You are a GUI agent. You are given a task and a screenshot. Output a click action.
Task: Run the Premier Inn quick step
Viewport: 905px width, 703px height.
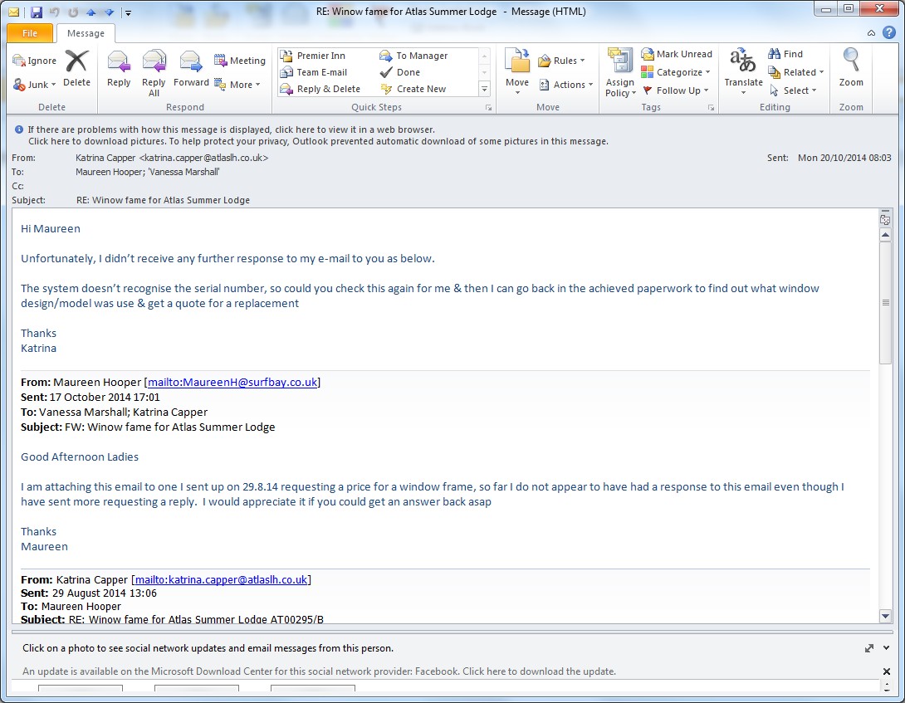312,56
